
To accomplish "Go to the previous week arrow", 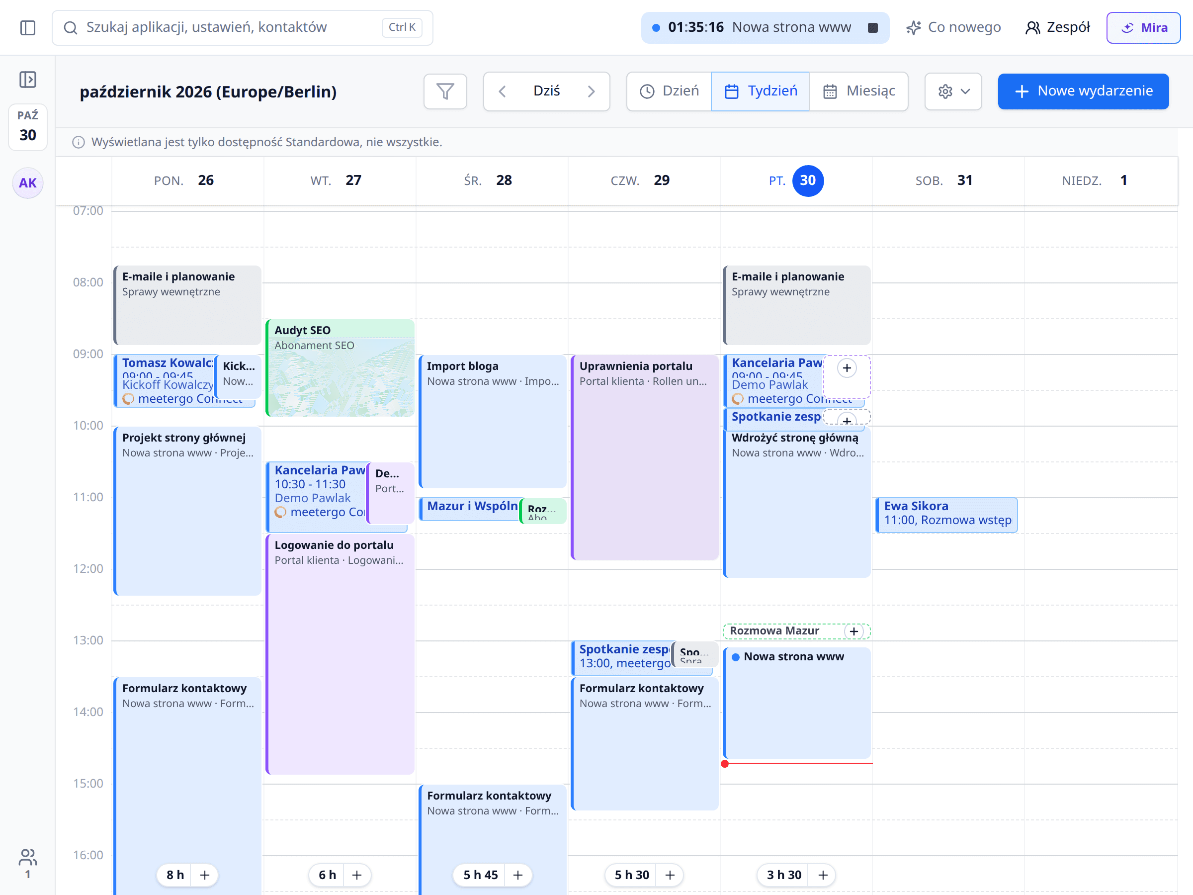I will (502, 91).
